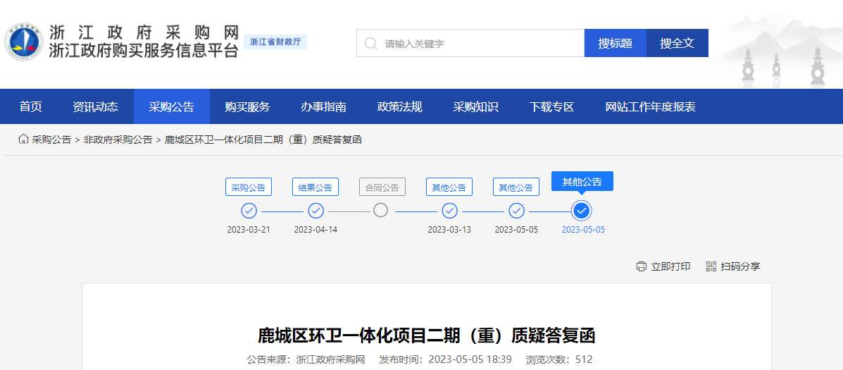This screenshot has width=843, height=370.
Task: Open the 下载专区 navigation item
Action: pyautogui.click(x=551, y=106)
